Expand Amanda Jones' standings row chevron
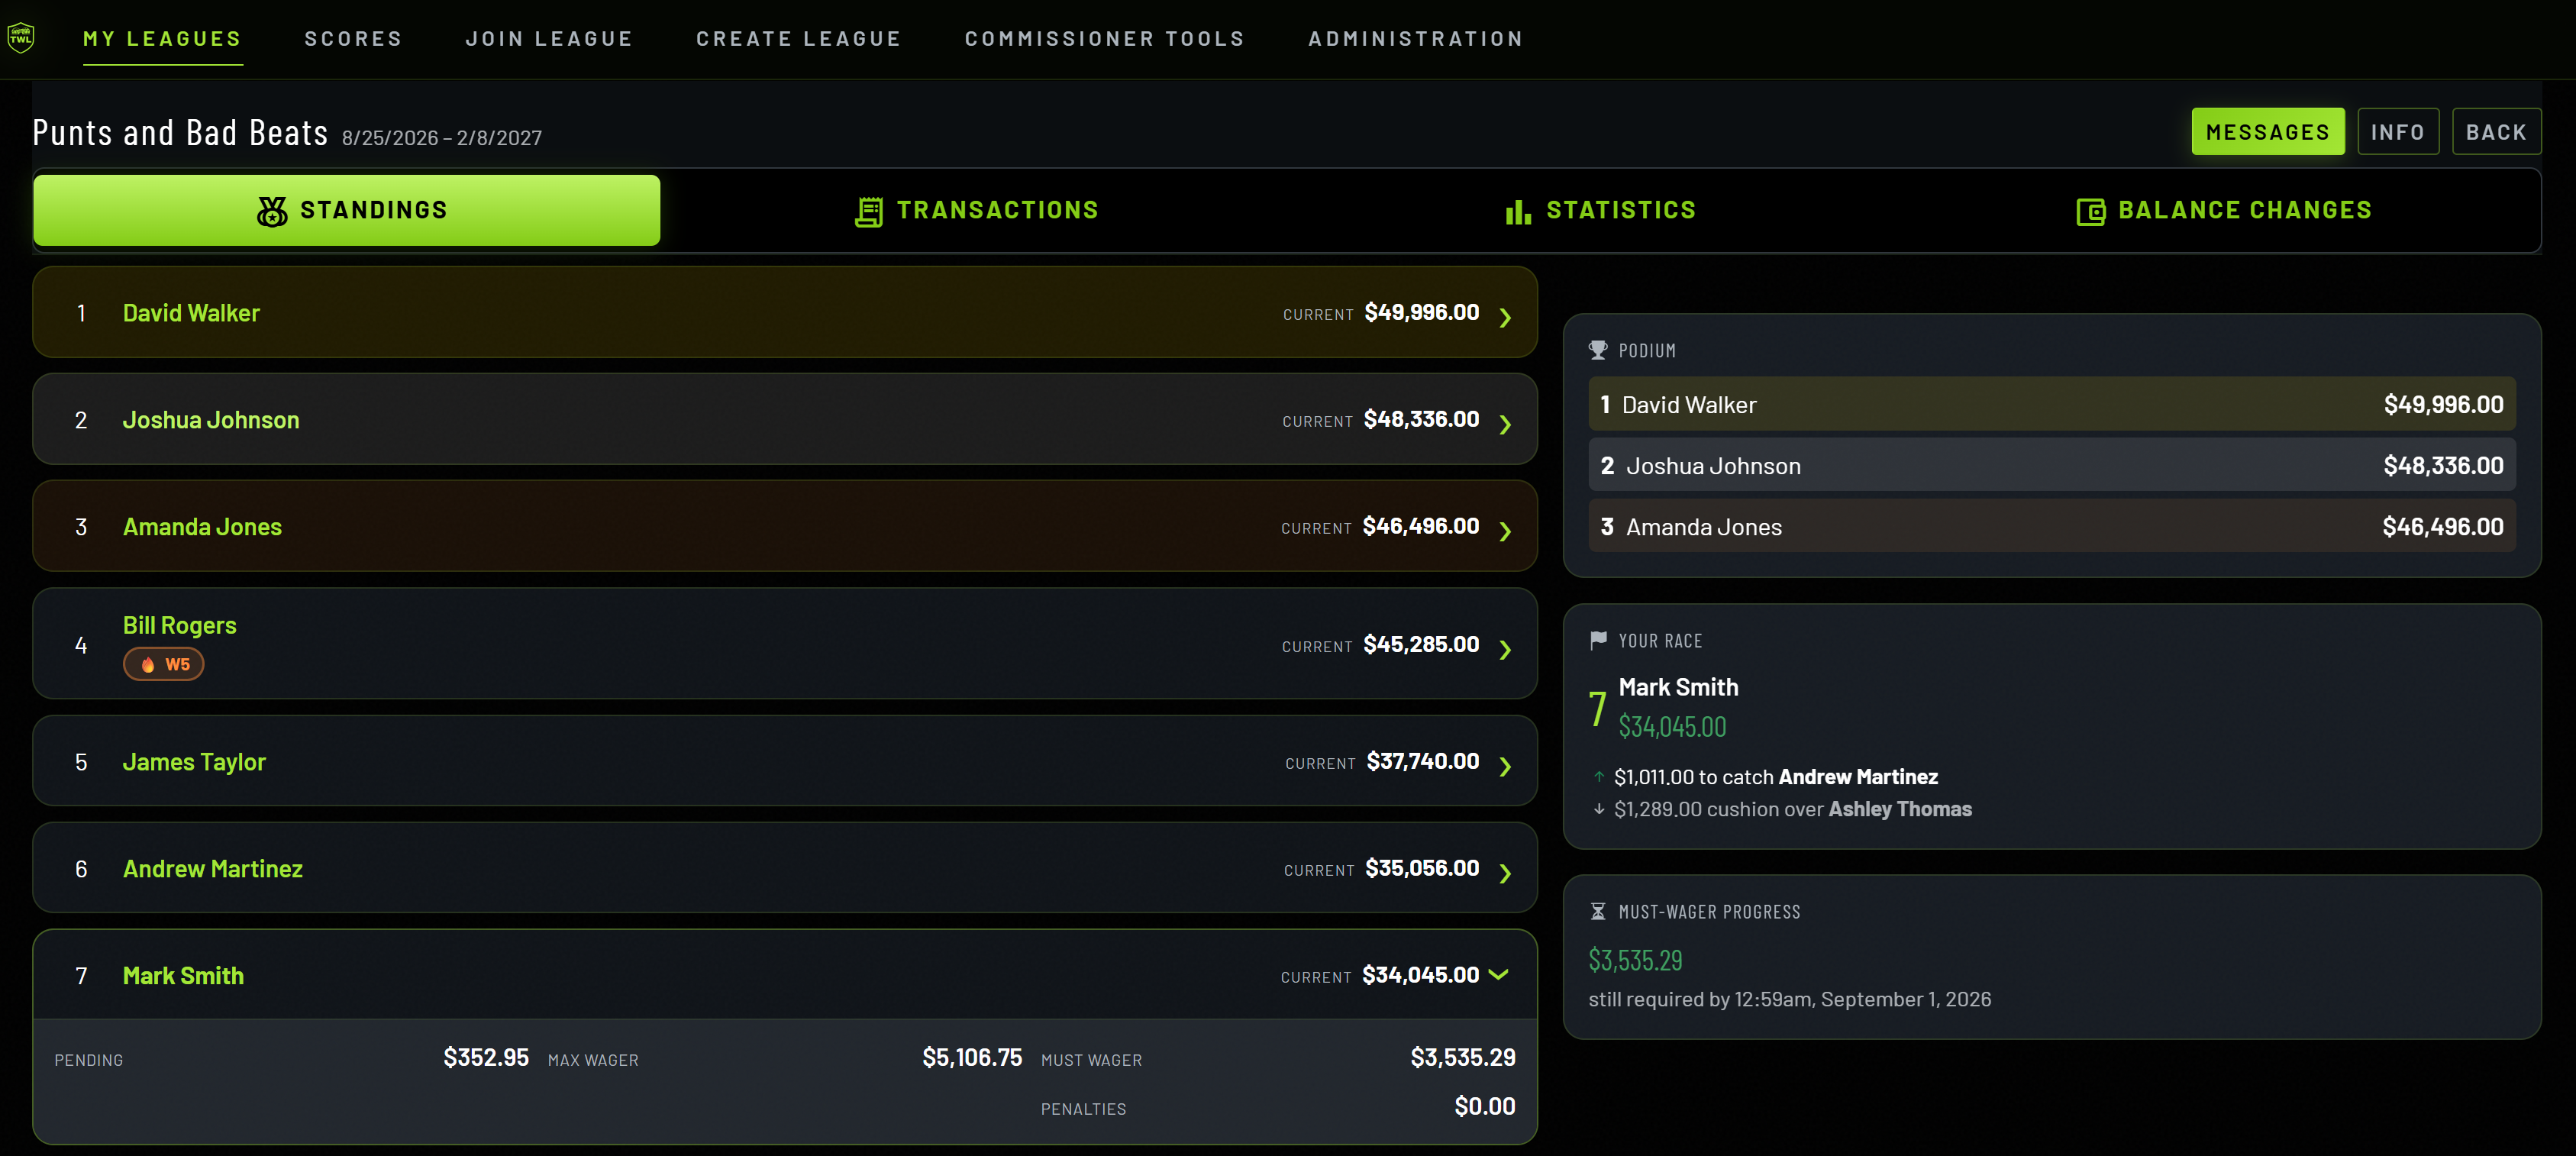2576x1156 pixels. [1505, 531]
